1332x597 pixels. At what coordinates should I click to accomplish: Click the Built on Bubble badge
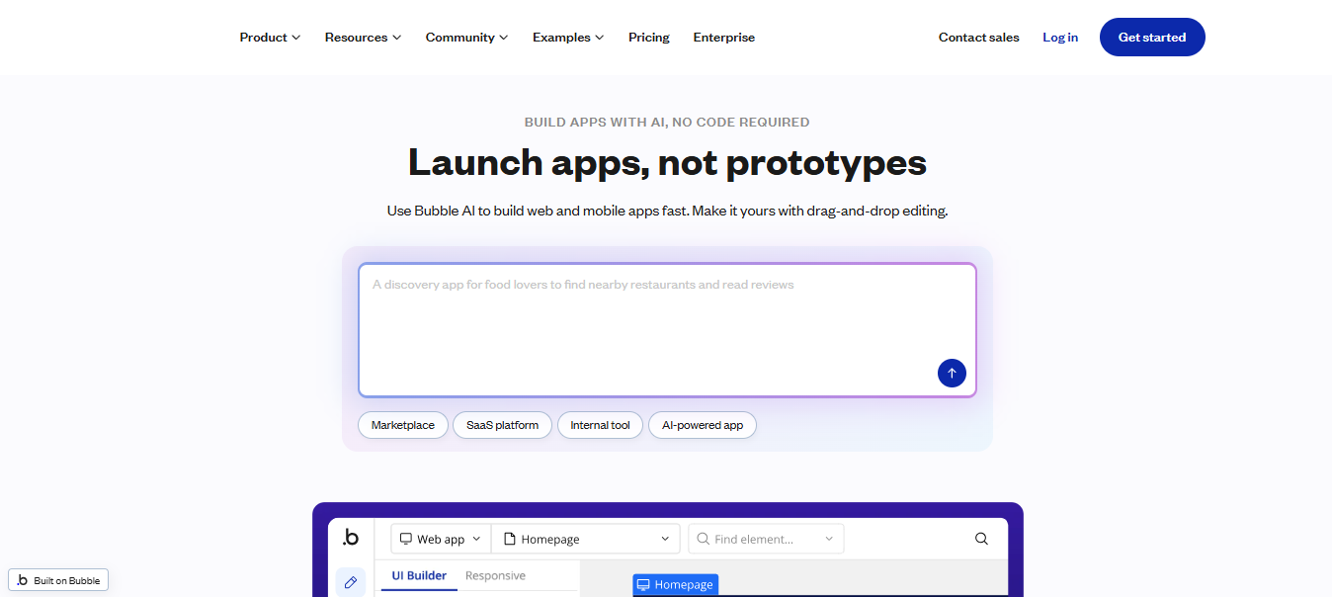pos(58,580)
